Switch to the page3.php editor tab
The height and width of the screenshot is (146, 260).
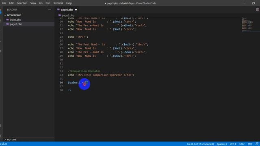(67, 10)
